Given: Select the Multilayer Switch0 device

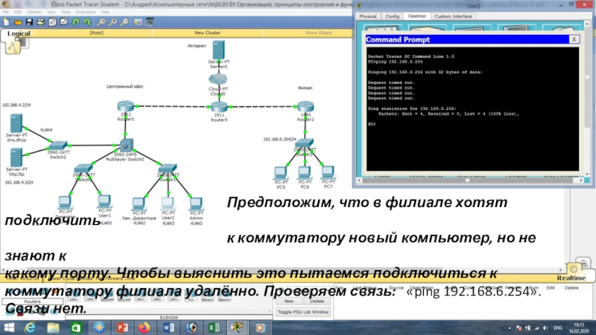Looking at the screenshot, I should [x=126, y=145].
